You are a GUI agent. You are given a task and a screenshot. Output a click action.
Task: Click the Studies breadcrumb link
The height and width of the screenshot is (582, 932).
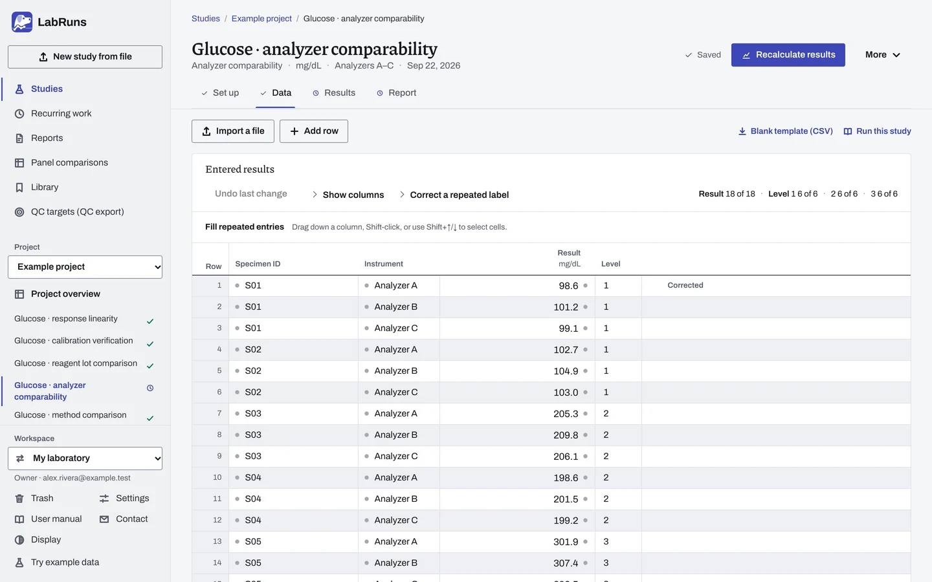point(206,19)
